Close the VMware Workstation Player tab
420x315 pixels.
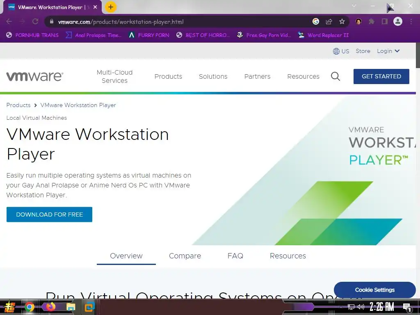(x=95, y=7)
